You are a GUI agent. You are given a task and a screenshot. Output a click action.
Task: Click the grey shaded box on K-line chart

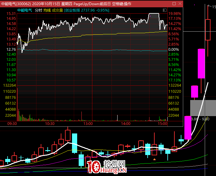[x=203, y=108]
